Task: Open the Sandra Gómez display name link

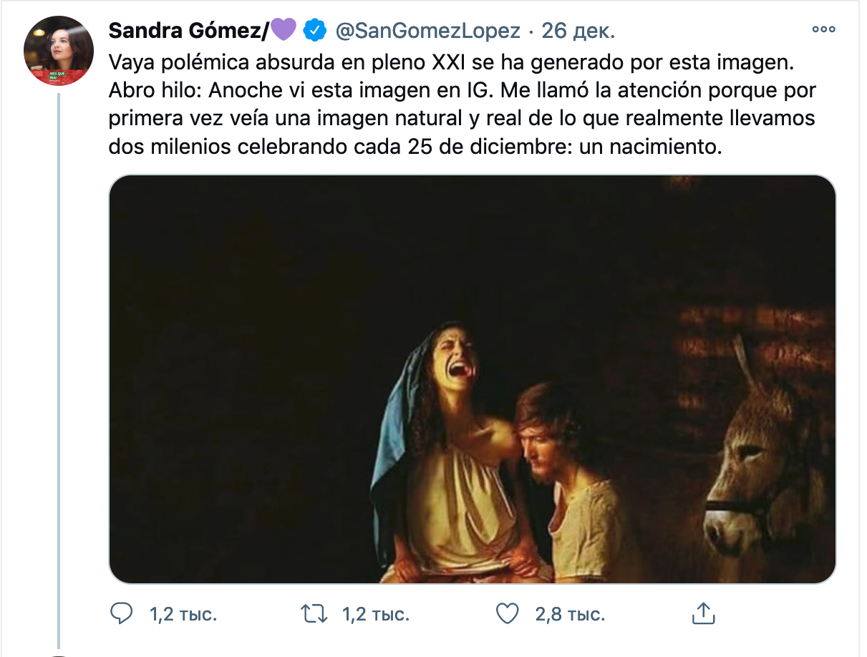Action: coord(189,31)
